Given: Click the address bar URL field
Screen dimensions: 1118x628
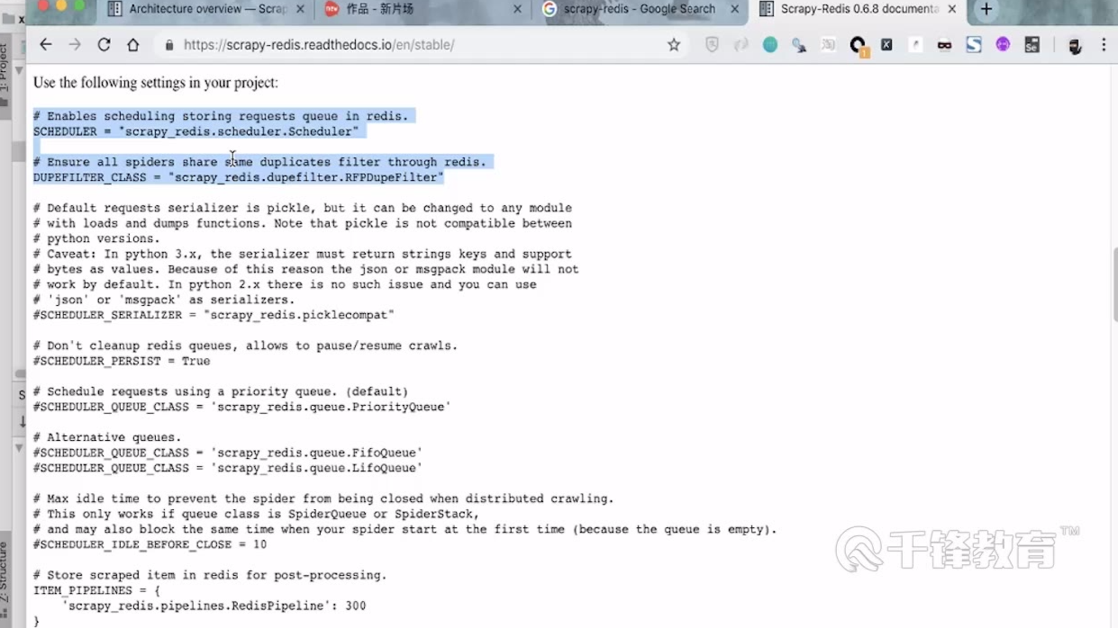Looking at the screenshot, I should point(405,45).
